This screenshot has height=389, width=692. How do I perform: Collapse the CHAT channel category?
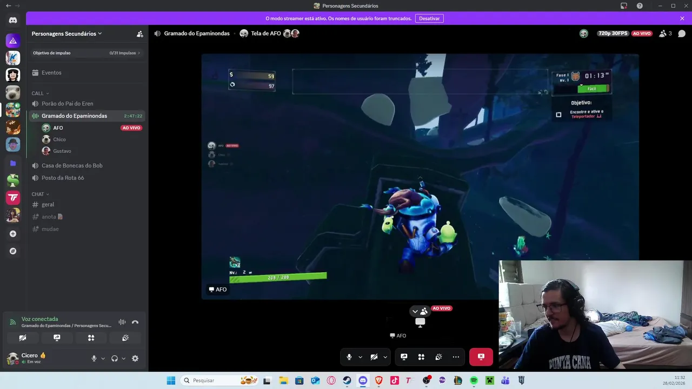40,194
